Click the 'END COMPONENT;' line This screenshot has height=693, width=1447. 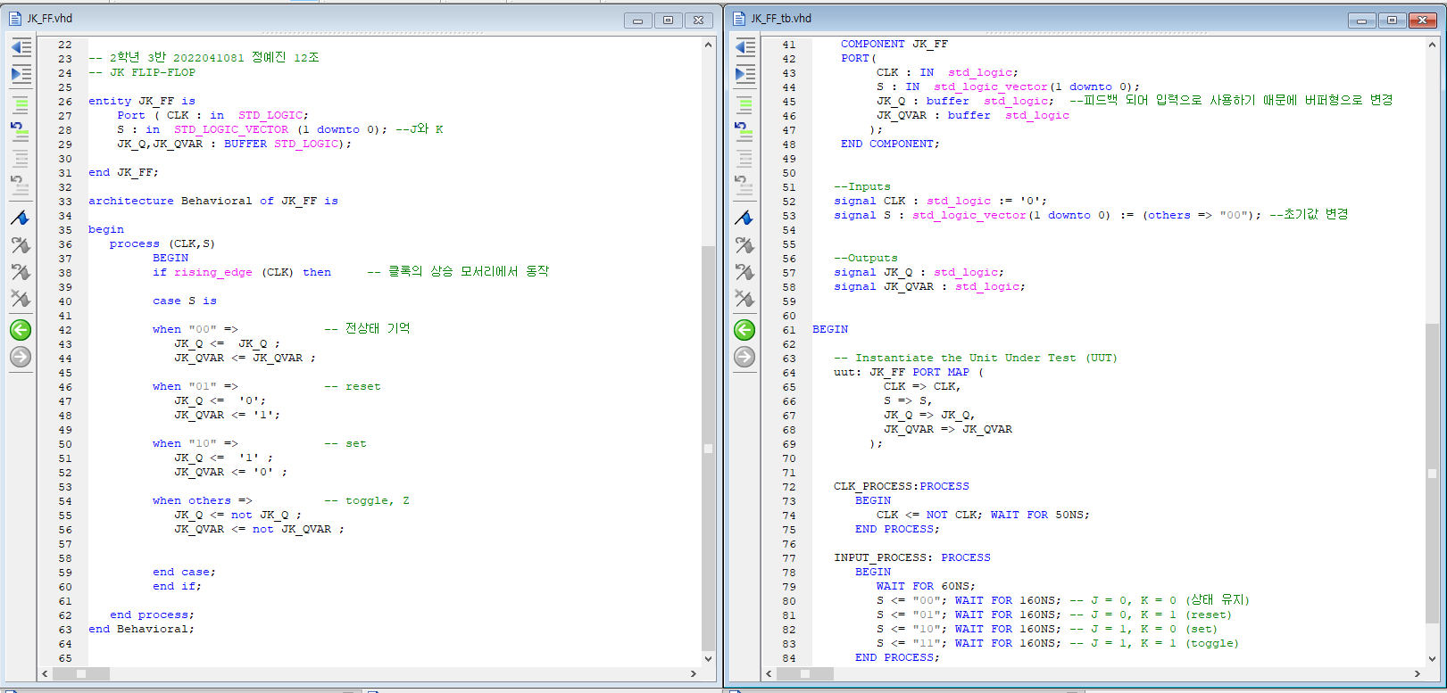[890, 144]
